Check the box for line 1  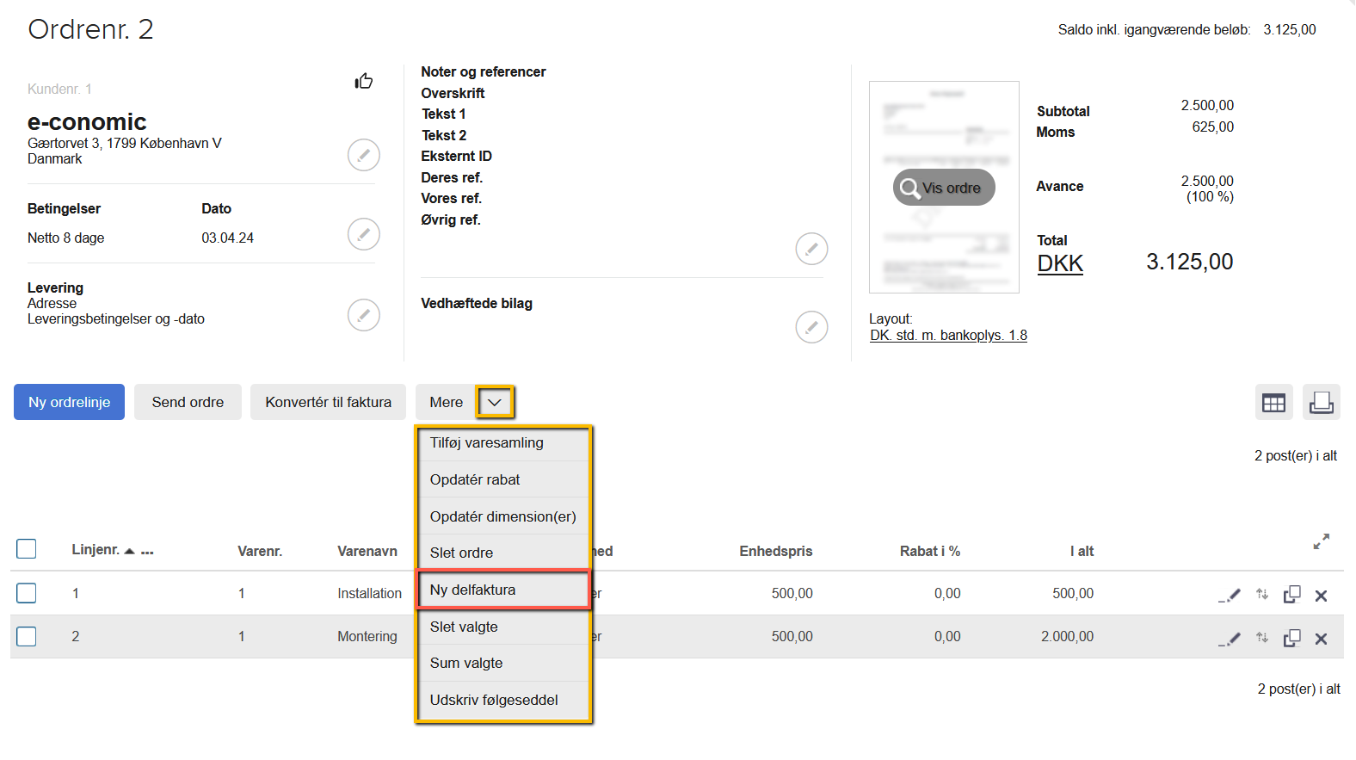point(27,593)
